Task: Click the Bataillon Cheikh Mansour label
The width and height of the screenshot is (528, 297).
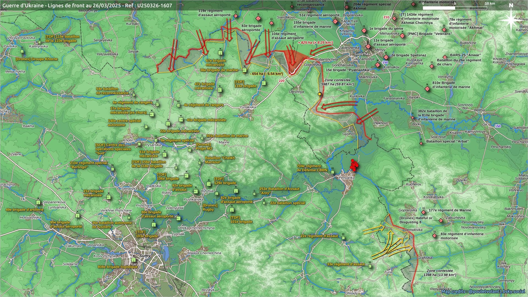Action: click(x=220, y=160)
